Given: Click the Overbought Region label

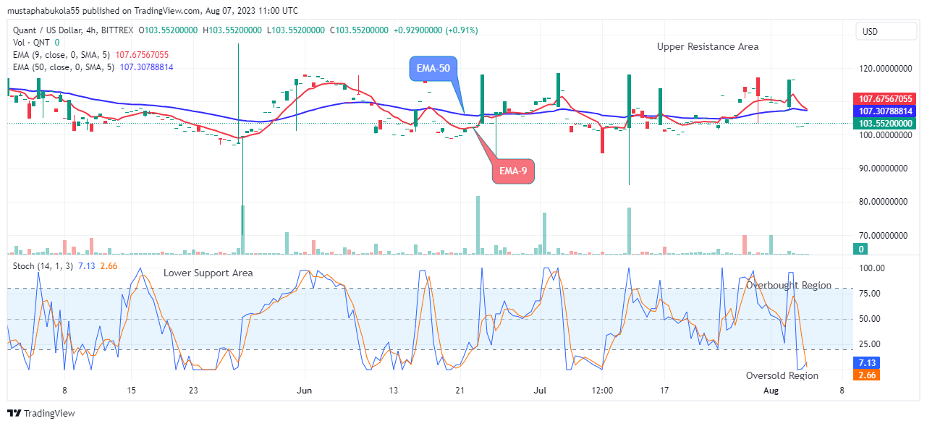Looking at the screenshot, I should point(789,285).
